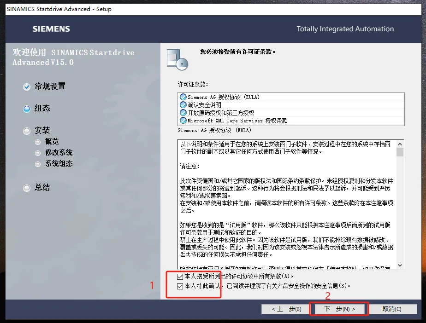This screenshot has height=323, width=426.
Task: Click the scroll down arrow of license text
Action: (x=400, y=265)
